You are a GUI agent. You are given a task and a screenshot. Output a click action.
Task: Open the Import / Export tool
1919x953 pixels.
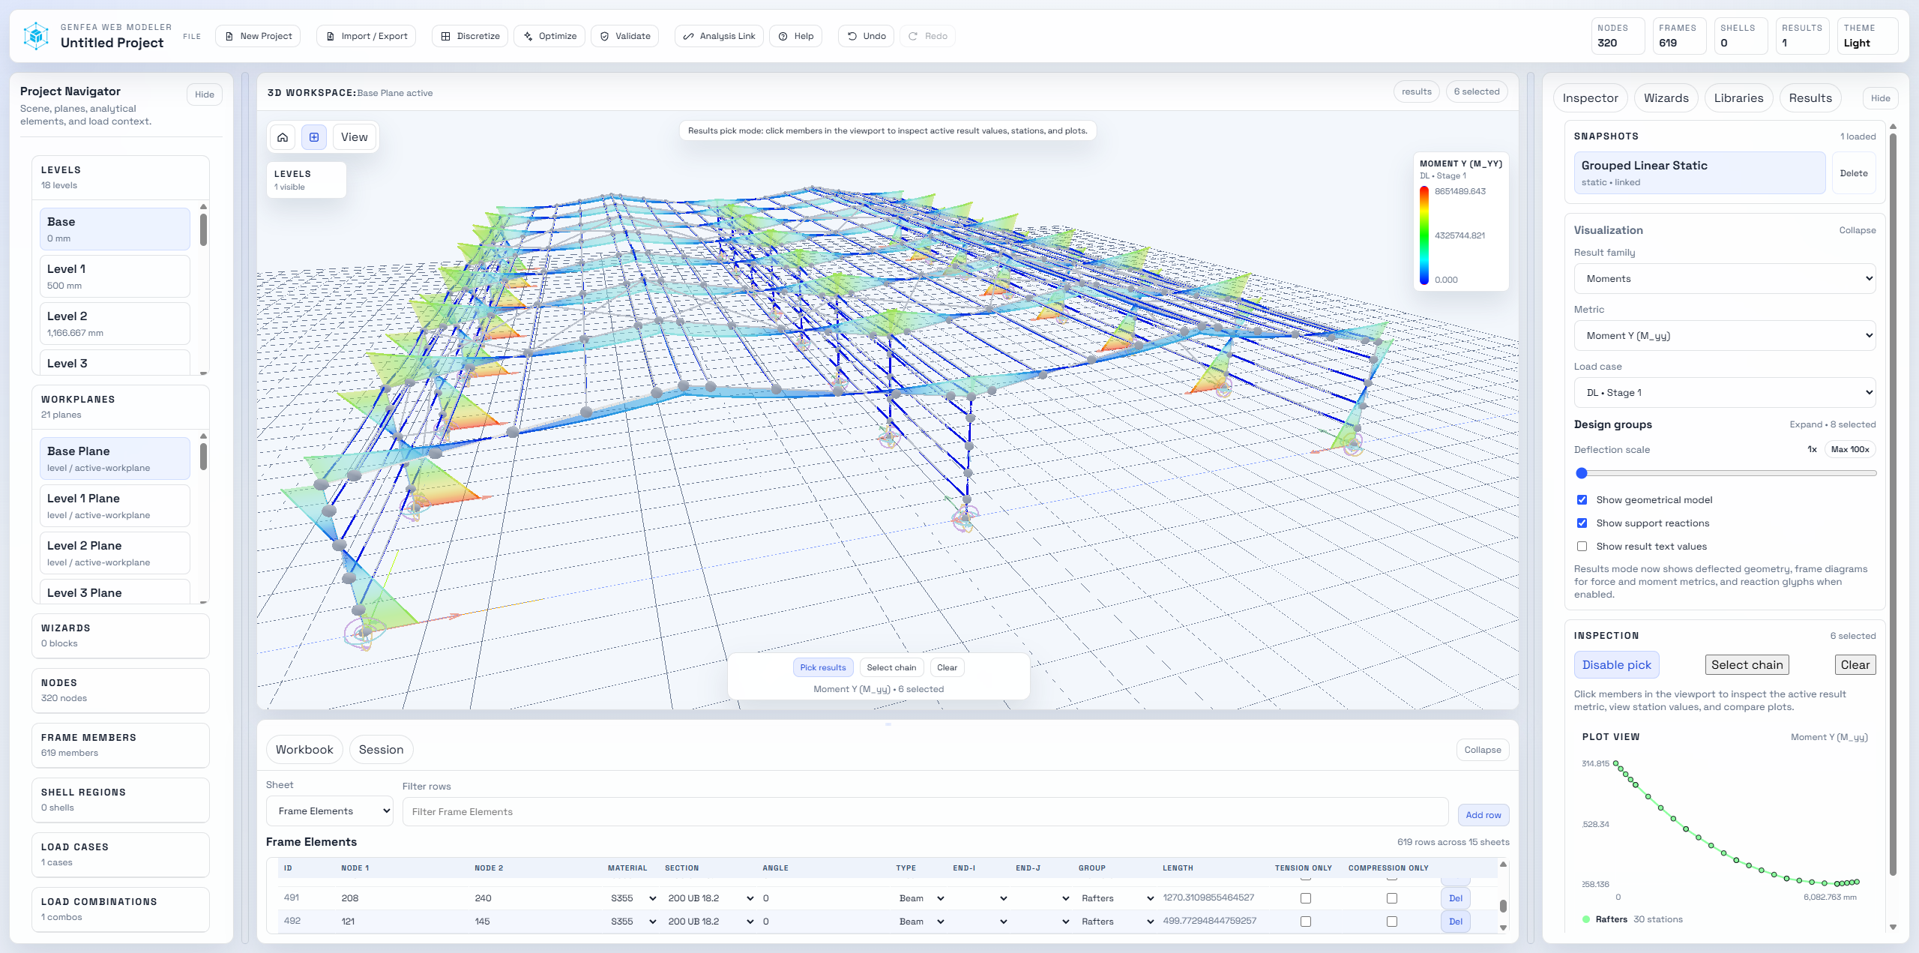click(x=366, y=35)
